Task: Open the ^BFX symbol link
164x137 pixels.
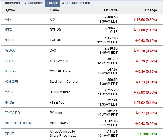Action: [8, 30]
